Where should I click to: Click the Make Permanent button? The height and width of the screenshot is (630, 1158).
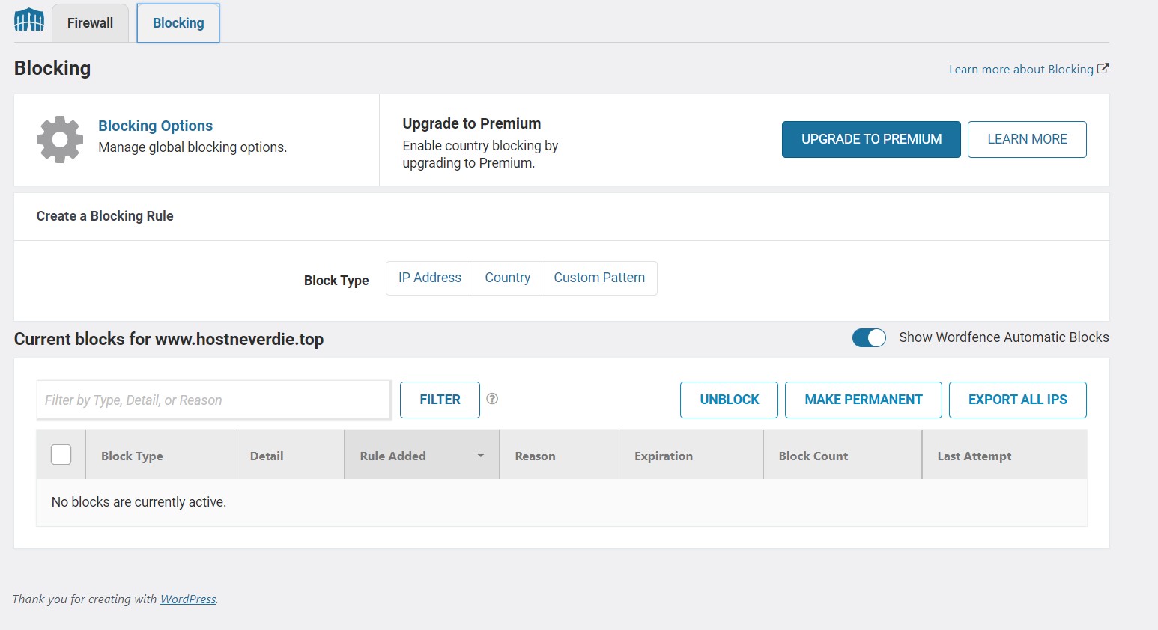863,400
